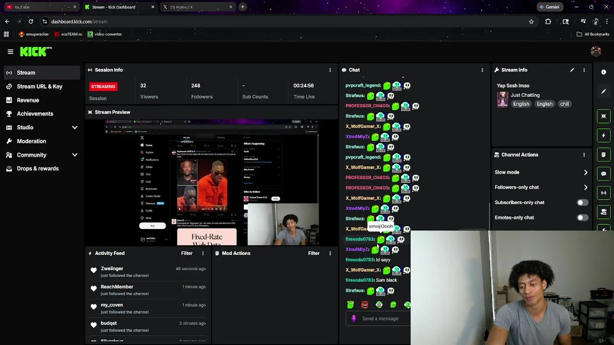Enable Subscribers-only chat toggle
The image size is (614, 345).
point(582,202)
